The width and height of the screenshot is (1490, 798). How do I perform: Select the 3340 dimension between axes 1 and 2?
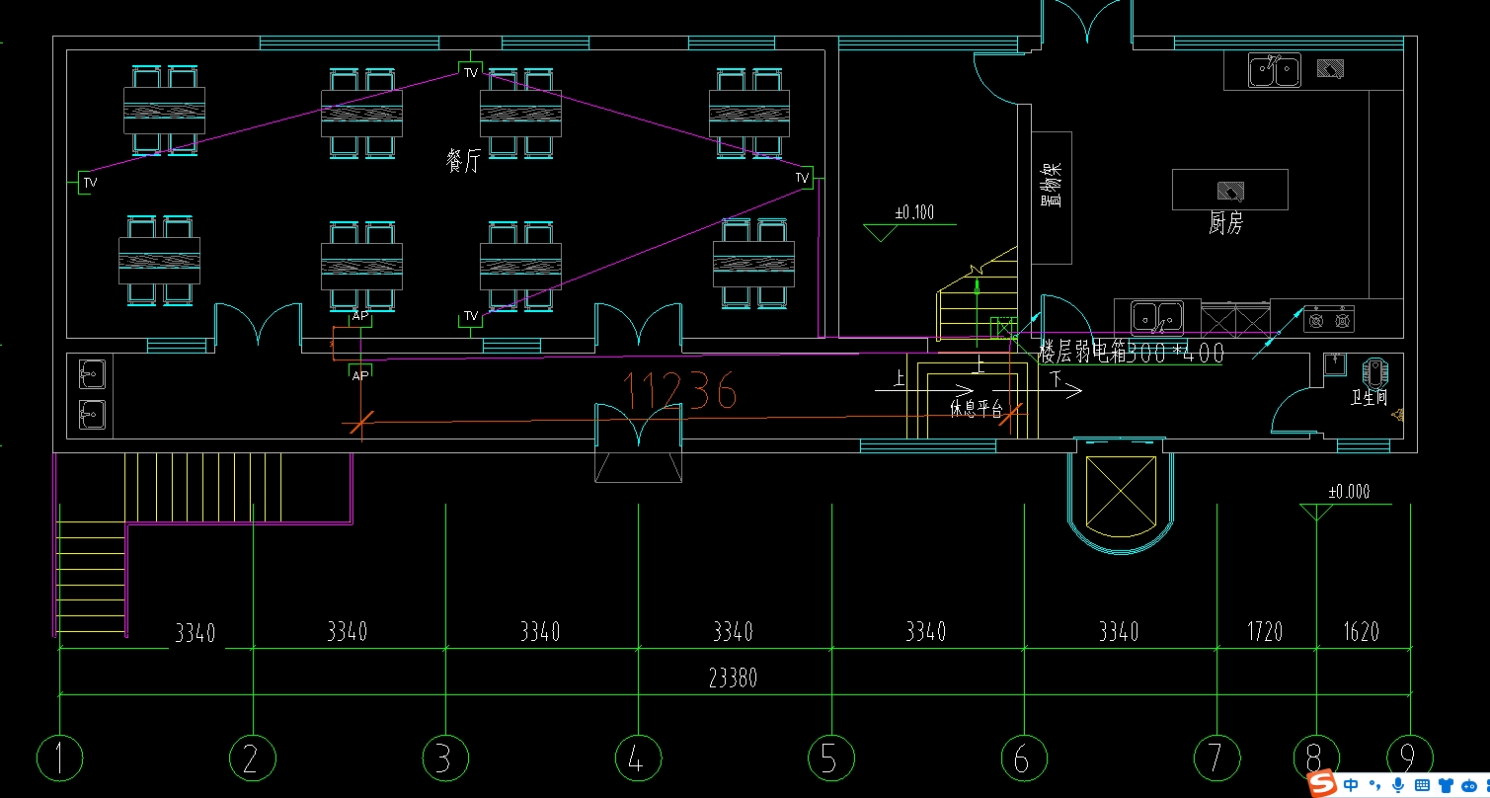(x=196, y=632)
